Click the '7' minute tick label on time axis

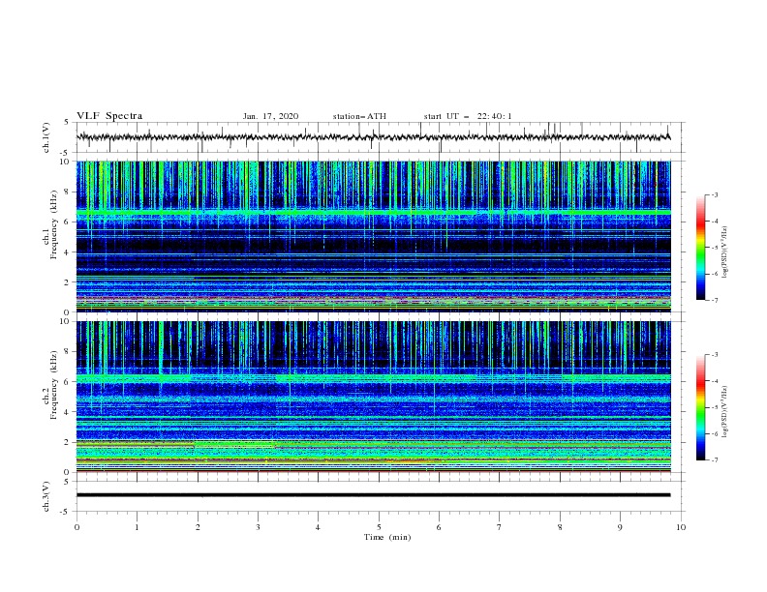pos(500,527)
